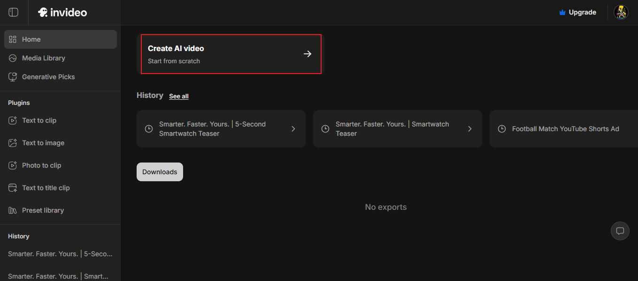This screenshot has height=281, width=638.
Task: Open the chat support bubble icon
Action: pos(620,231)
